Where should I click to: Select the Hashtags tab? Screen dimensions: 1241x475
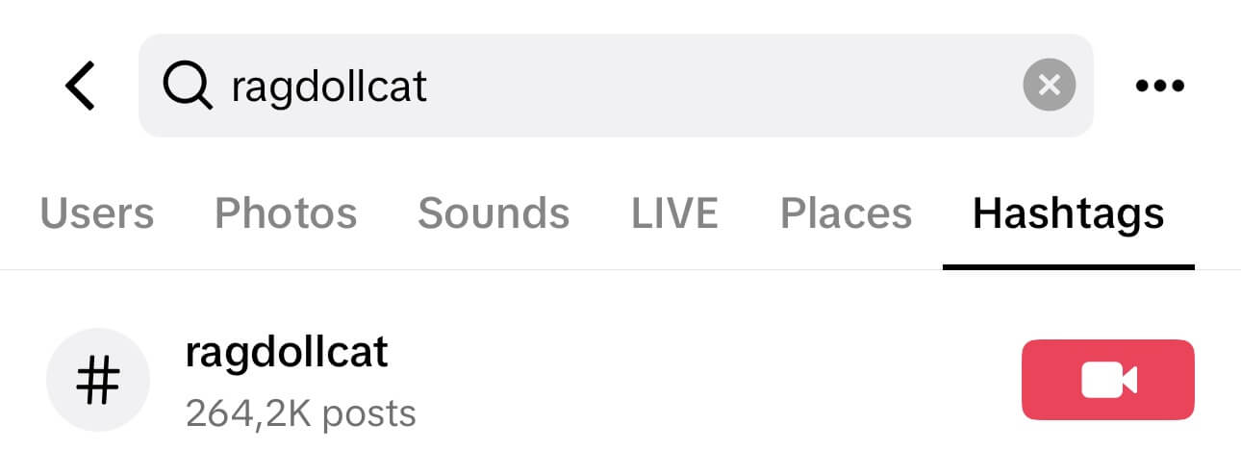1069,212
